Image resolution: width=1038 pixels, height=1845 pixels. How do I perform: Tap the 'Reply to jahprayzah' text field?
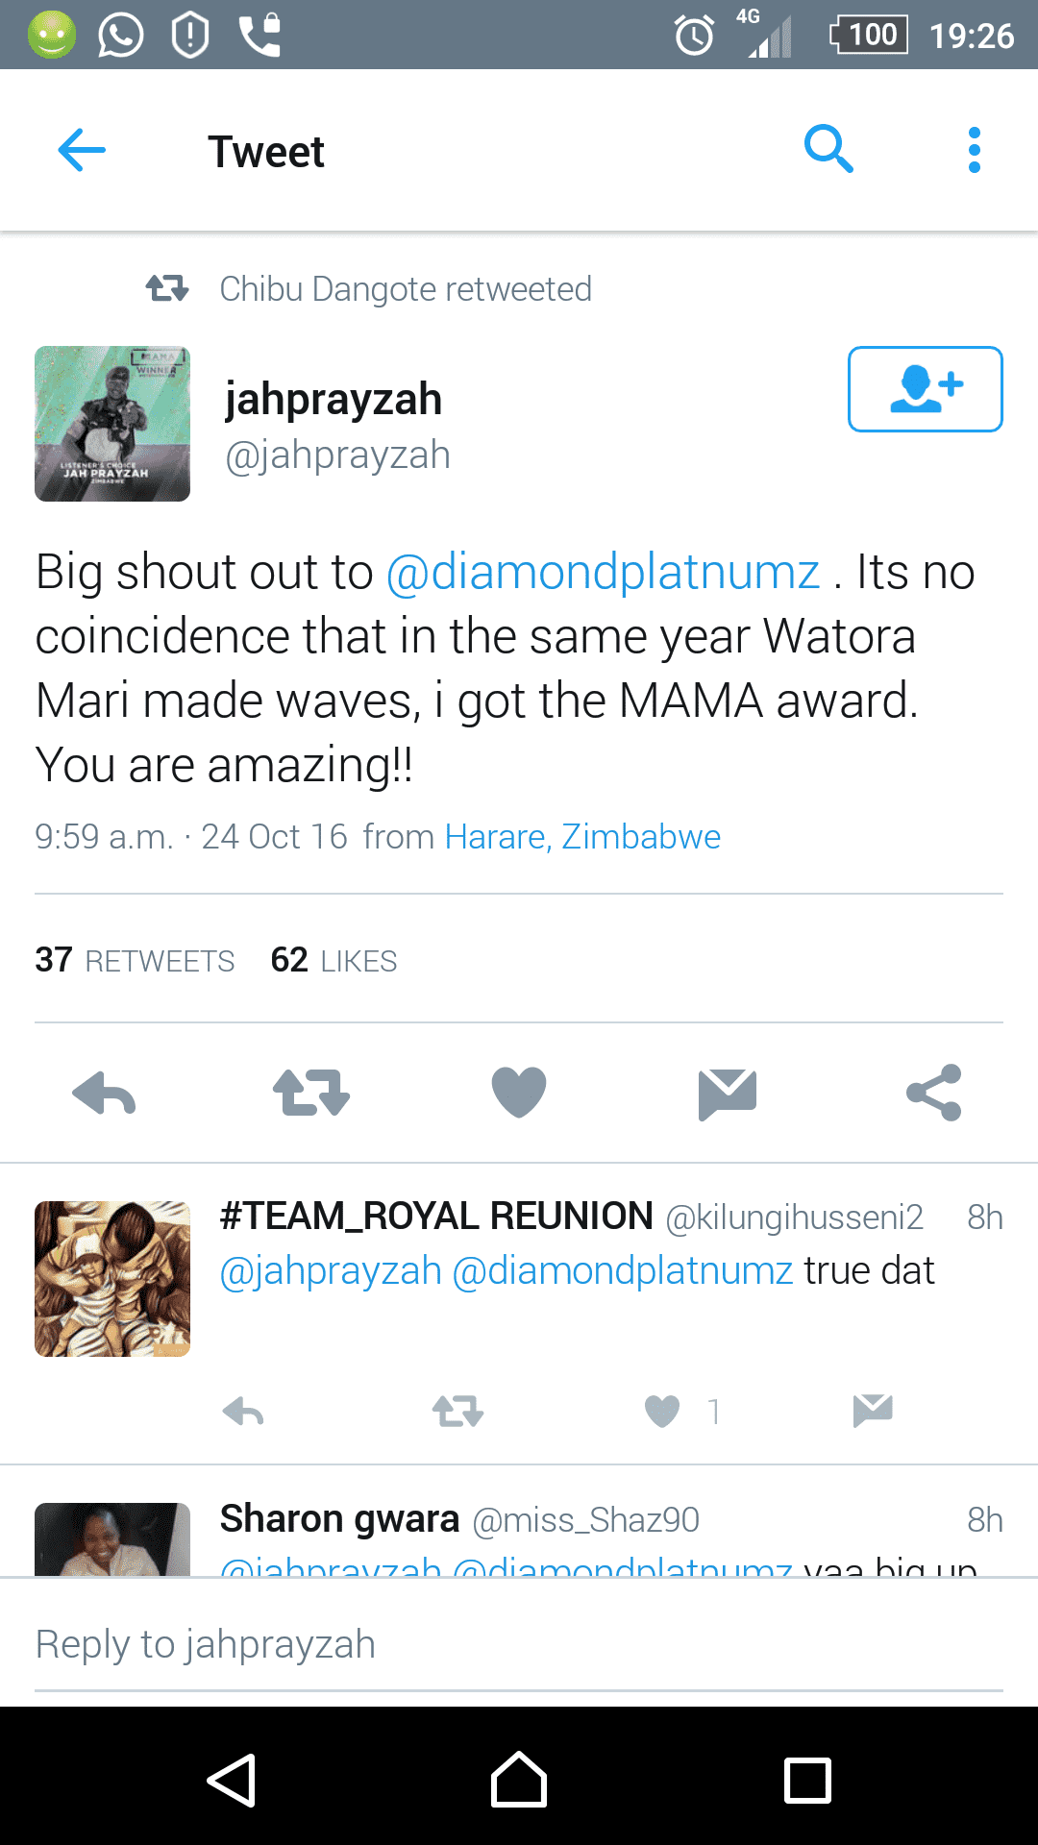tap(519, 1645)
